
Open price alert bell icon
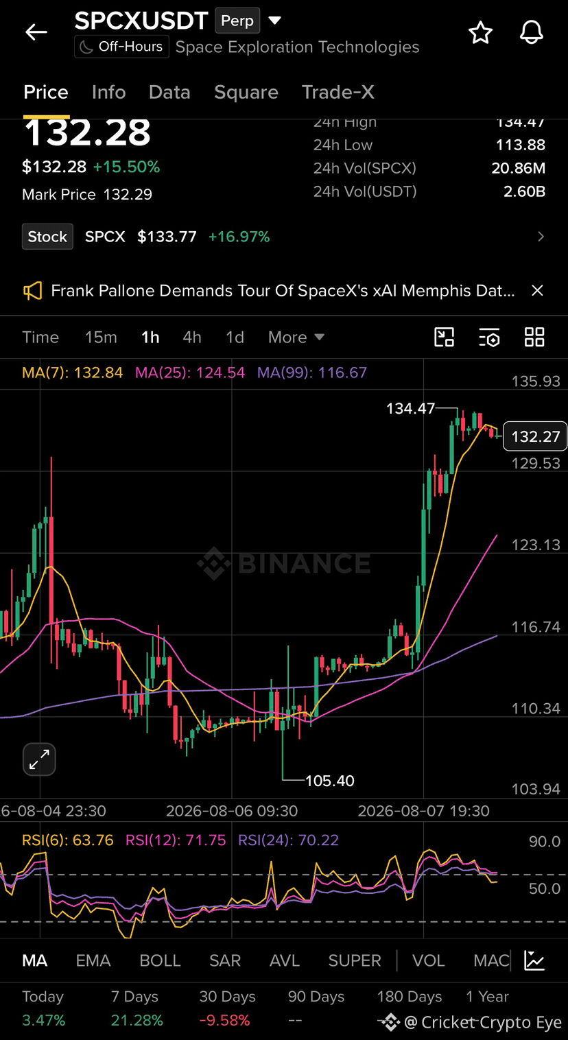[532, 32]
